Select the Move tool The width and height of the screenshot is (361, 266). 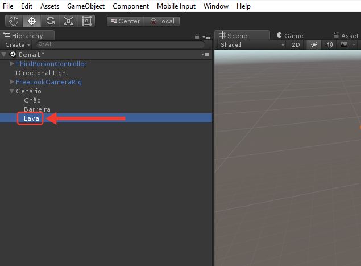[x=31, y=21]
